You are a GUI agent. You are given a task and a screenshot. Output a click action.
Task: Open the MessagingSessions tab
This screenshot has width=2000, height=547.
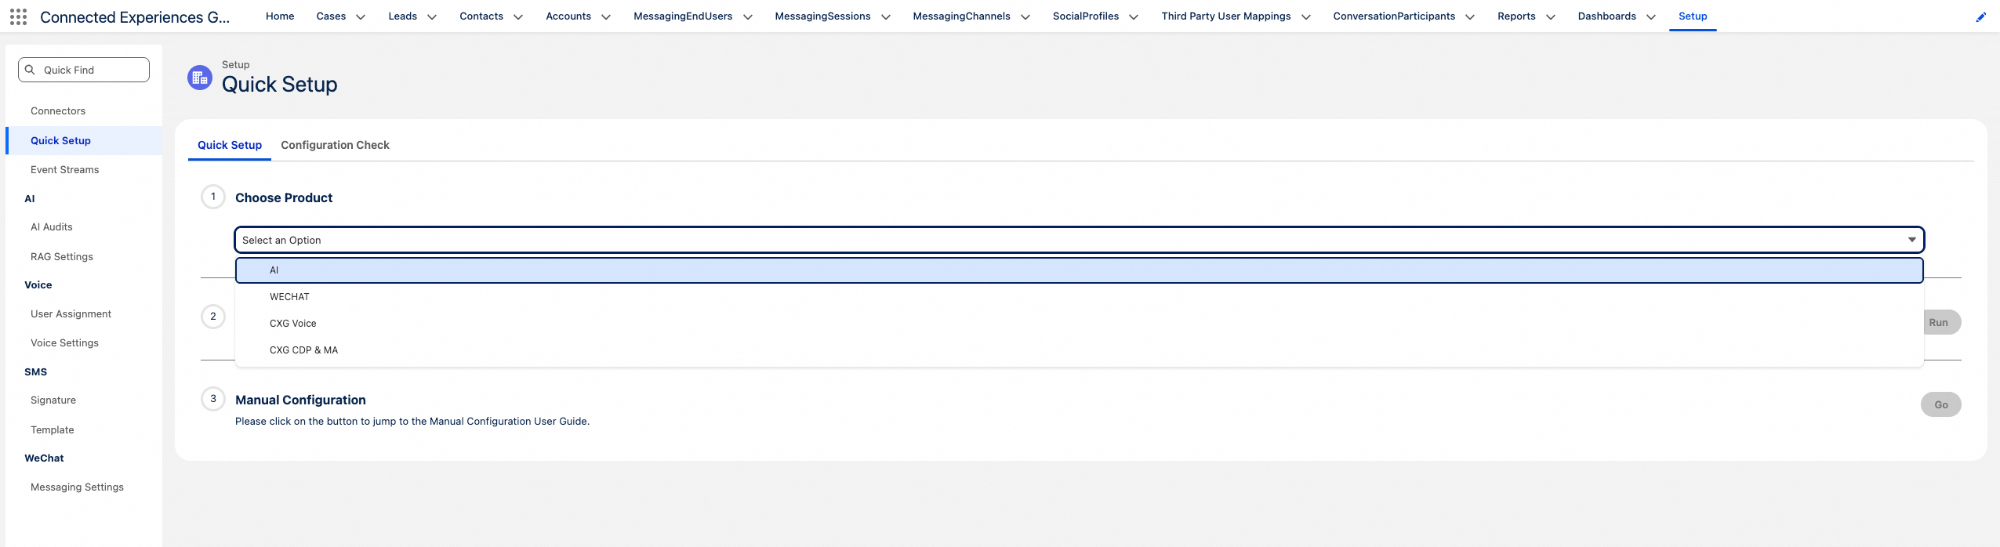822,16
